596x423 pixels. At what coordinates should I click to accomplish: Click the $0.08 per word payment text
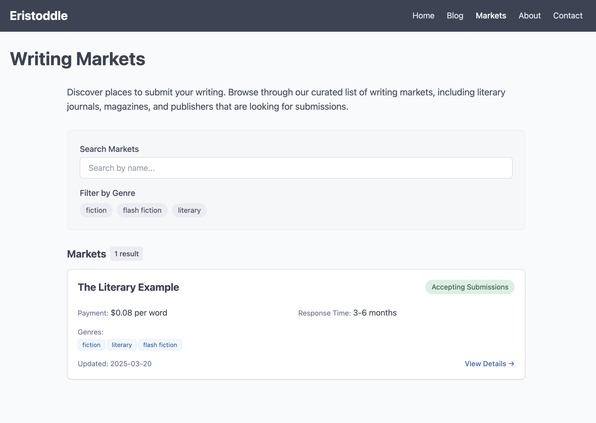pos(139,313)
